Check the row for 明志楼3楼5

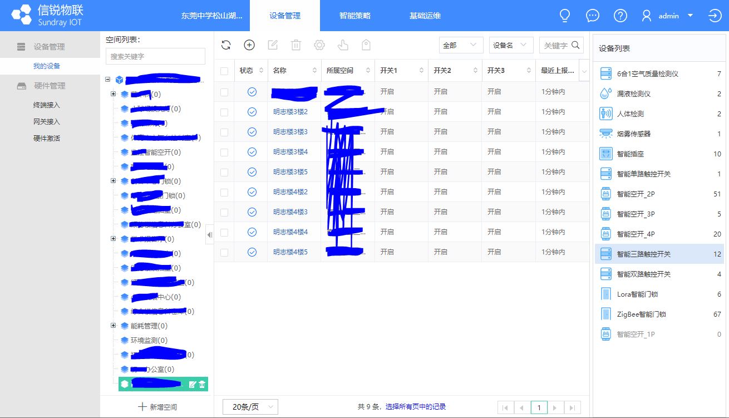pos(224,172)
